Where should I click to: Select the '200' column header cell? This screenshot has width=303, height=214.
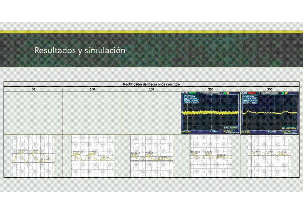pyautogui.click(x=211, y=89)
